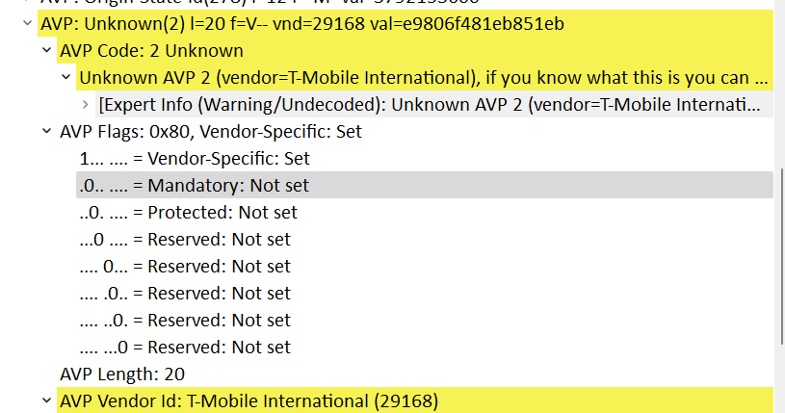Collapse the AVP Code: 2 Unknown node

[x=46, y=50]
